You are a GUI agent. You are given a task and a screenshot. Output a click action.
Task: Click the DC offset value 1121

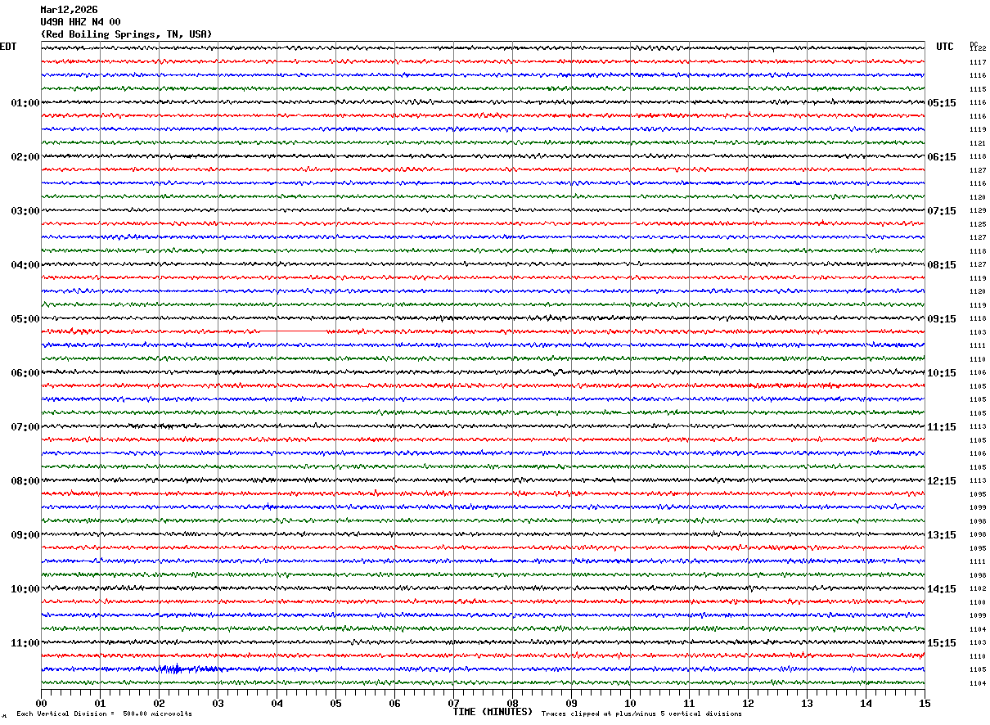click(x=978, y=144)
